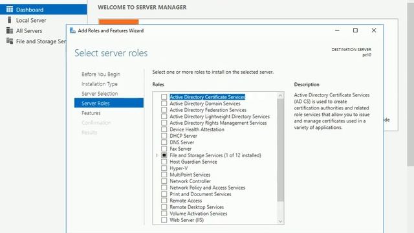The width and height of the screenshot is (414, 233).
Task: Click the File and Storage Services icon
Action: pyautogui.click(x=10, y=41)
